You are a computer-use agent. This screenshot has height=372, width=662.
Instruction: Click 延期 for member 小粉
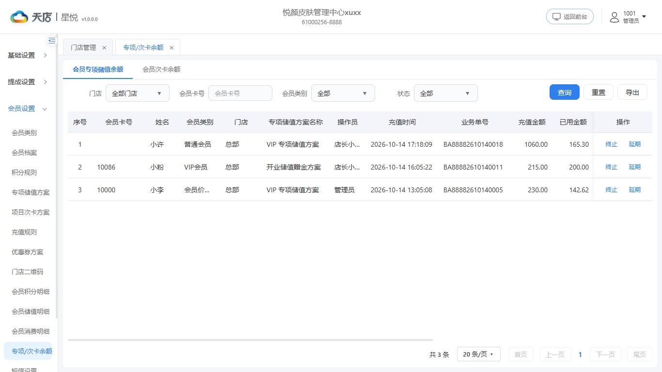(635, 167)
